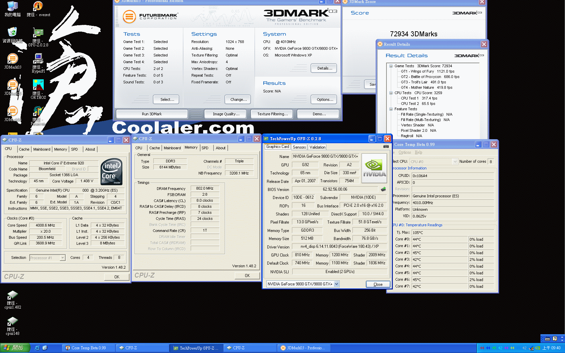
Task: Click OK in the middle CPU-Z Memory window
Action: point(247,276)
